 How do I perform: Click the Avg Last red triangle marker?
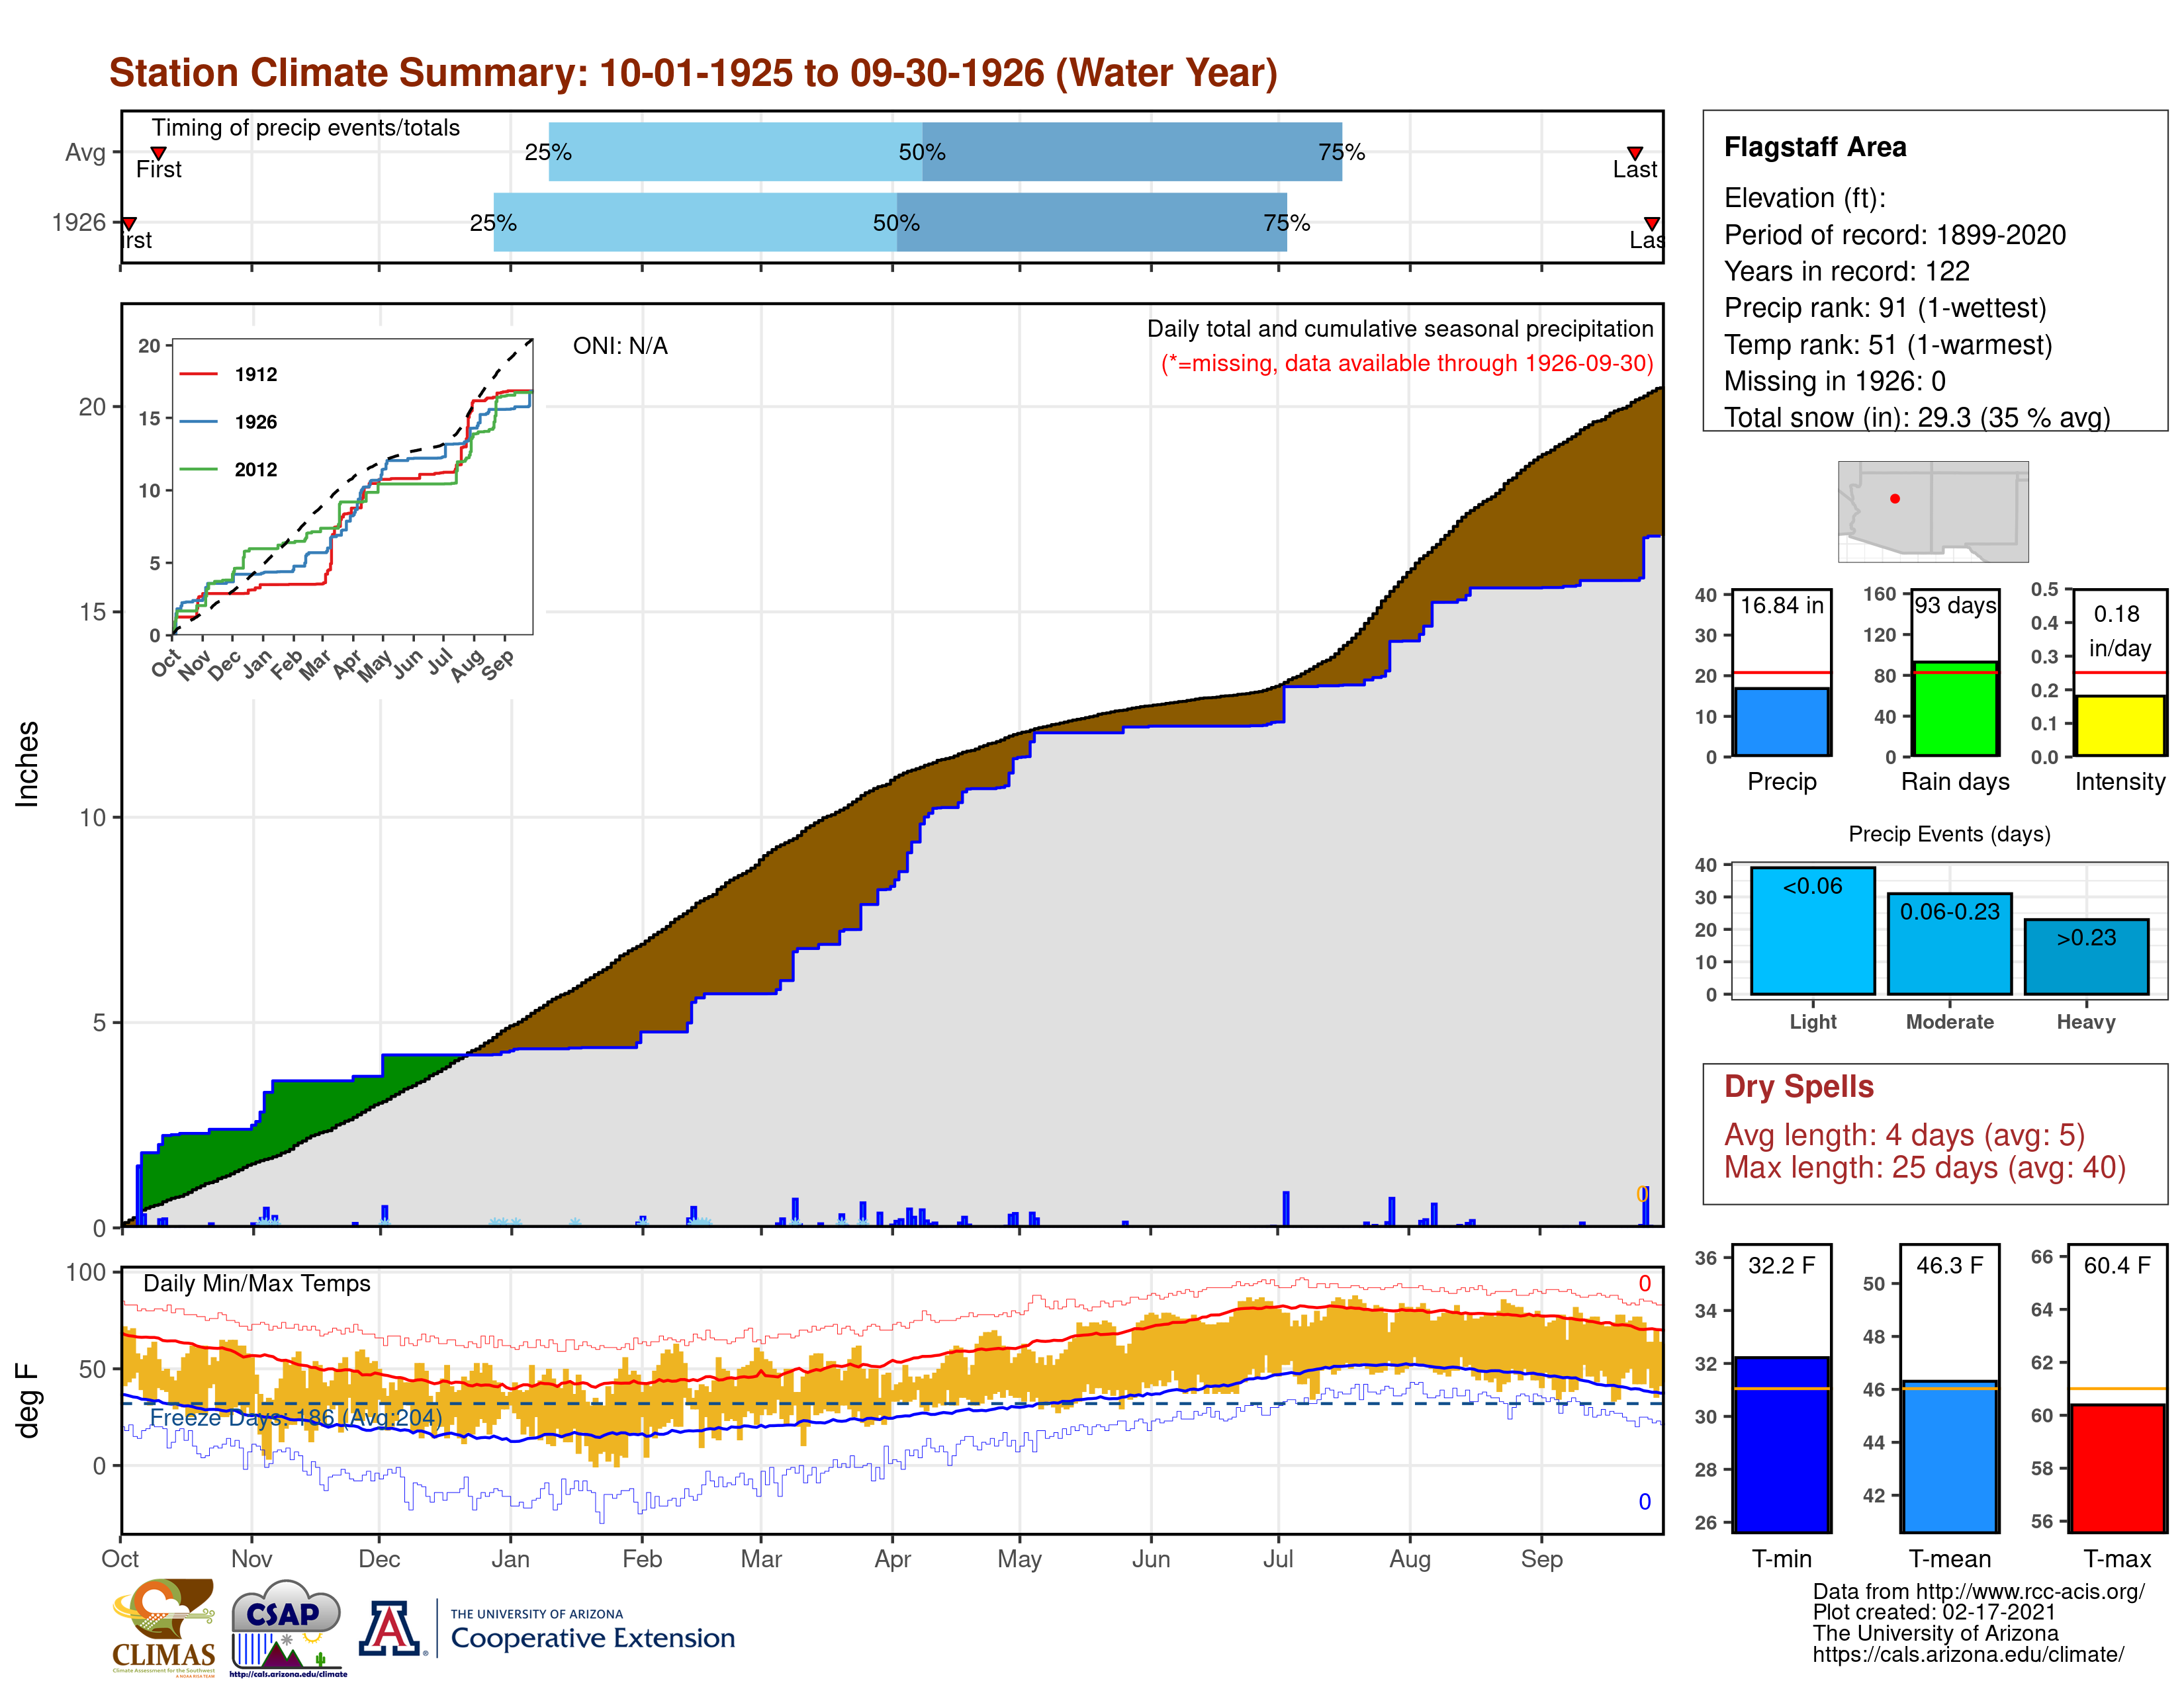[1634, 153]
